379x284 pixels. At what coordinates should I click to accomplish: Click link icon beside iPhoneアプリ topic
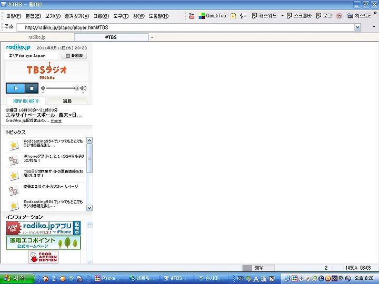[14, 160]
